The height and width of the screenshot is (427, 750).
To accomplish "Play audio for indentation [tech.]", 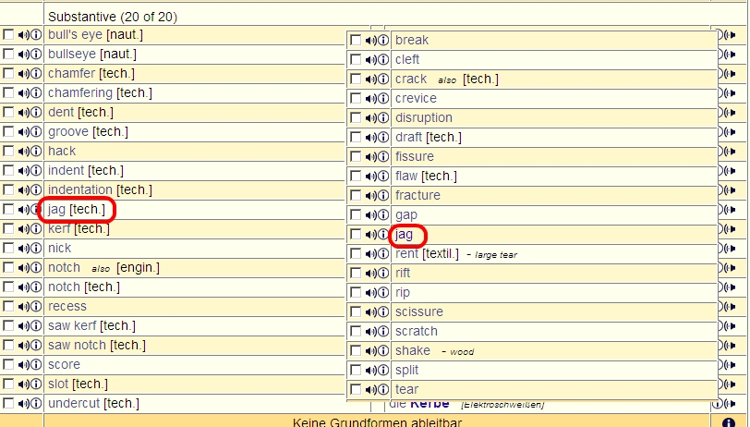I will (x=23, y=190).
